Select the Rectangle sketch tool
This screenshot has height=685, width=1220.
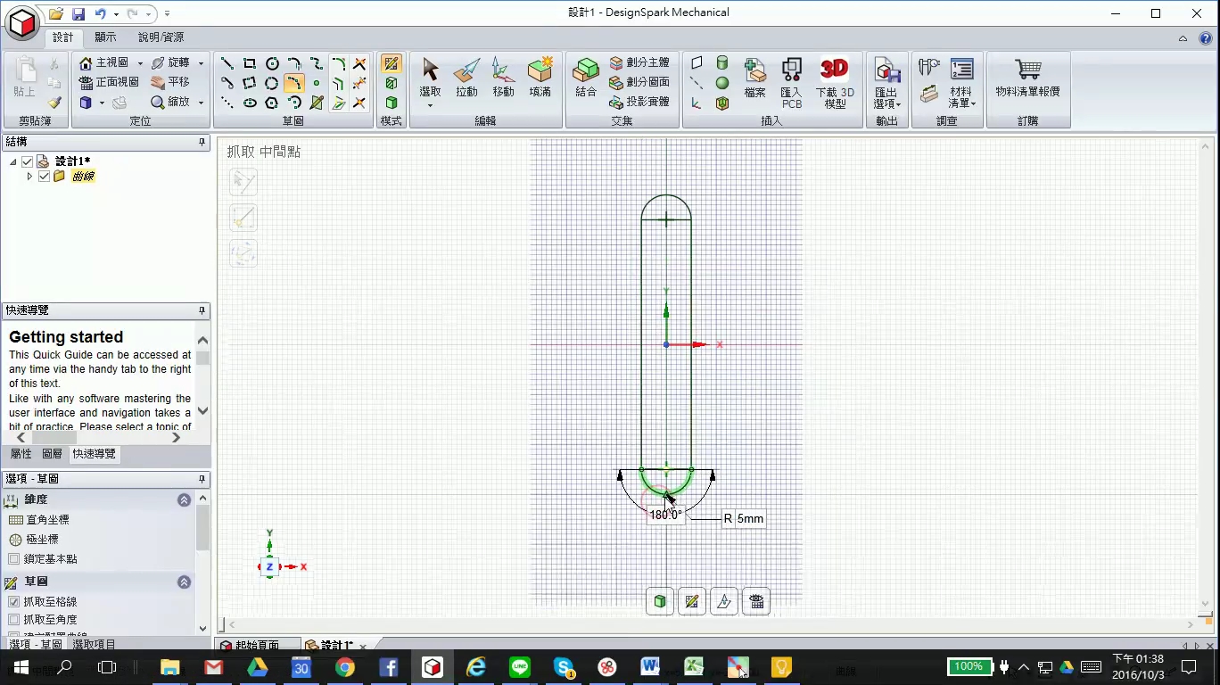click(x=250, y=63)
